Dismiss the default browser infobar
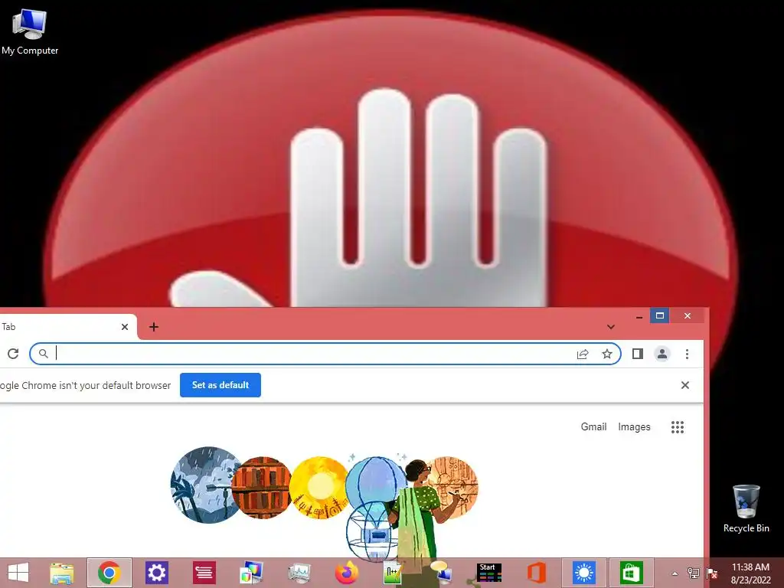Screen dimensions: 784x588 (685, 385)
